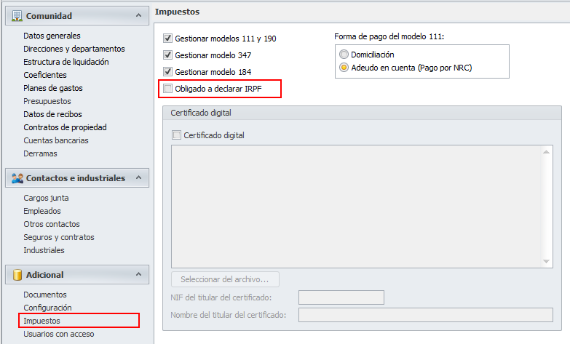Open Planes de gastos
The image size is (570, 344).
pyautogui.click(x=53, y=88)
